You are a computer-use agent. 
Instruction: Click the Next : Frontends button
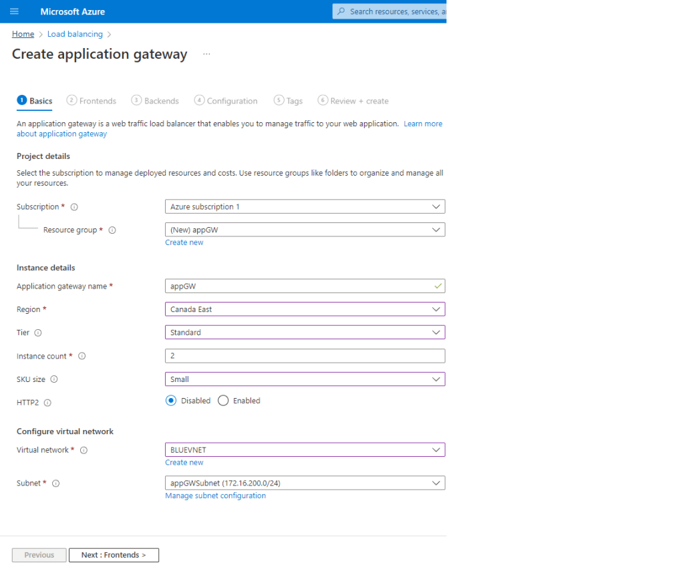pyautogui.click(x=114, y=555)
